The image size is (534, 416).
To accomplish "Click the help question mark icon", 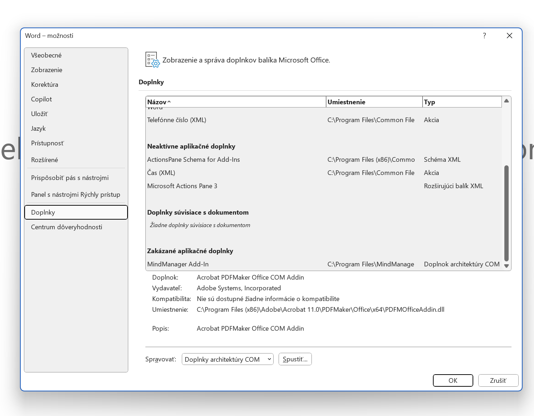I will [x=484, y=35].
